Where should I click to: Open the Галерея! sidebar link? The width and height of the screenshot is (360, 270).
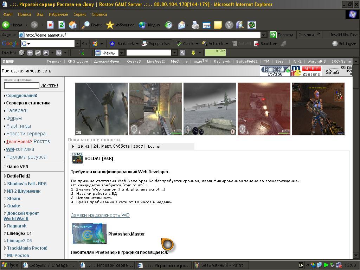pyautogui.click(x=17, y=110)
